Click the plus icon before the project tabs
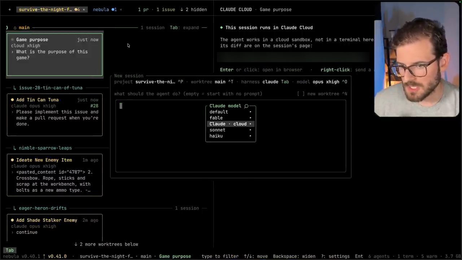Screen dimensions: 462x260 pos(10,10)
